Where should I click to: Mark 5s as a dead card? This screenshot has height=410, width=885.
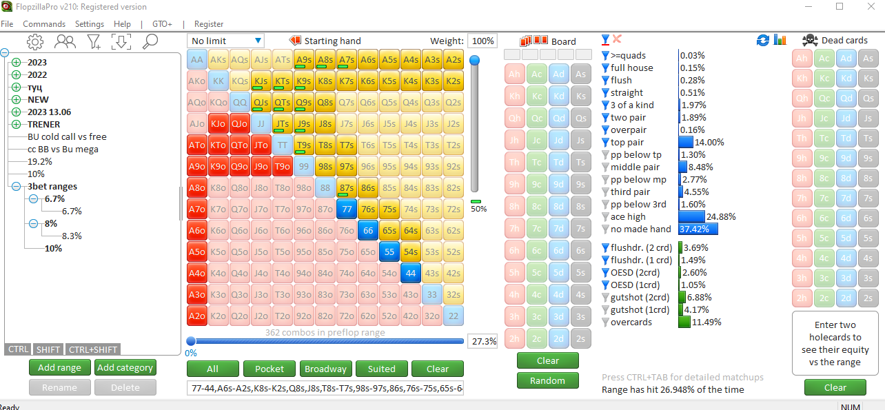coord(868,239)
